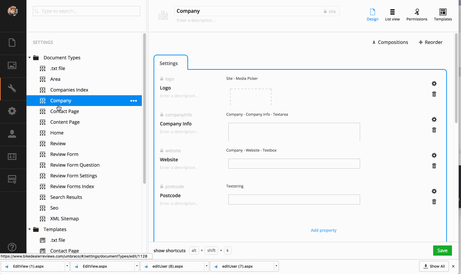Click the user avatar at top left
This screenshot has height=274, width=461.
pos(13,11)
